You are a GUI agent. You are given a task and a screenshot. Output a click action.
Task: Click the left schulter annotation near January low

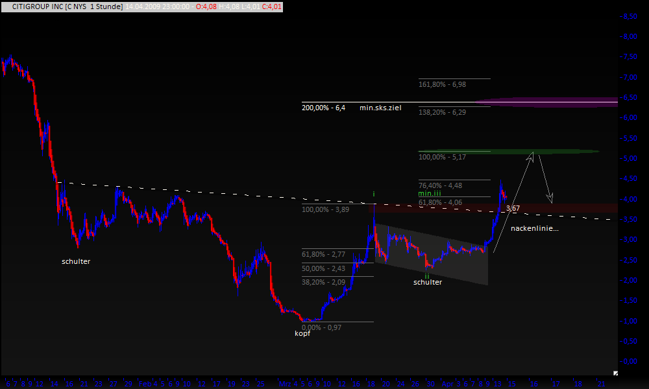[x=76, y=262]
